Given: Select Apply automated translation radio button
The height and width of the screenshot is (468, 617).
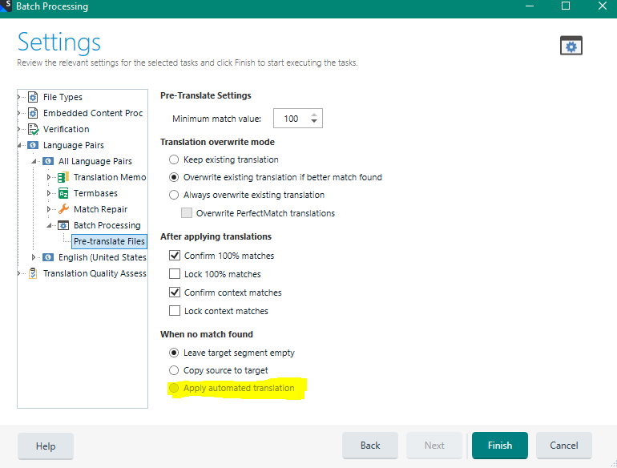Looking at the screenshot, I should point(174,388).
